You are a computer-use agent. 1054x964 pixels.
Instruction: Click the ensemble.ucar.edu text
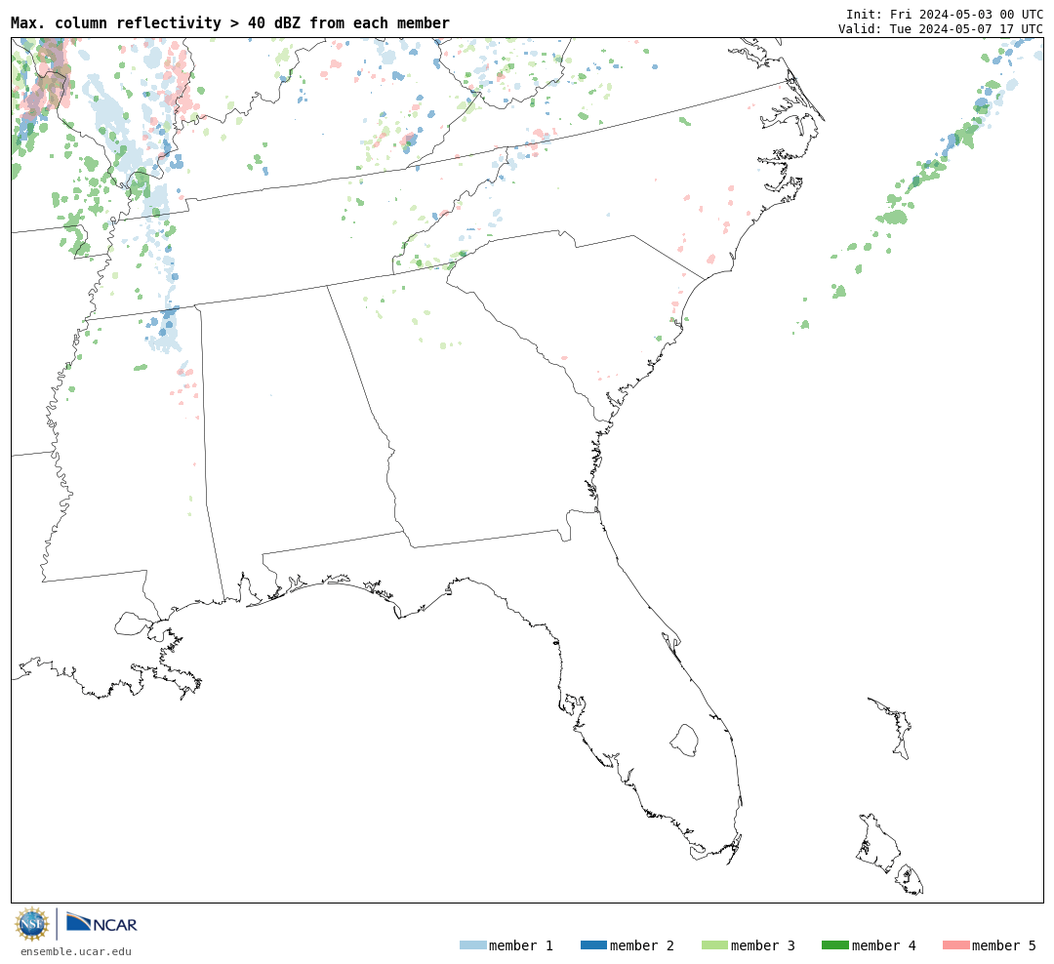76,951
